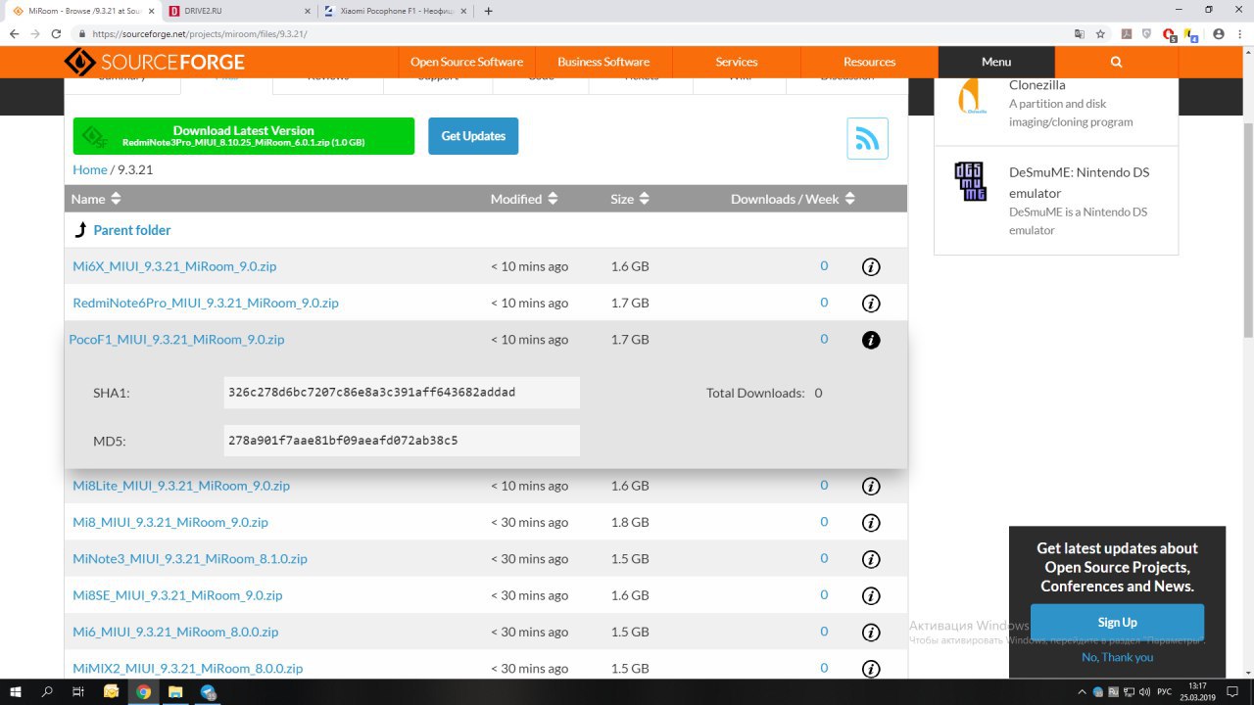Click the red Opera-style extension icon
This screenshot has width=1254, height=705.
(1169, 33)
